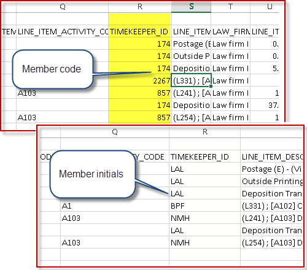The image size is (307, 270).
Task: Click LINE_ITEM_DESC header in bottom spreadsheet
Action: (x=272, y=157)
